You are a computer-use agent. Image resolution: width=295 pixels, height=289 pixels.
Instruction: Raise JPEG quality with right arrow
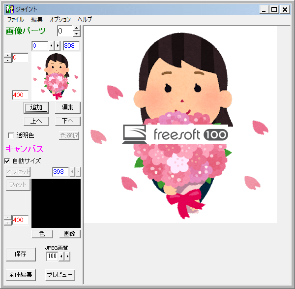pos(67,256)
